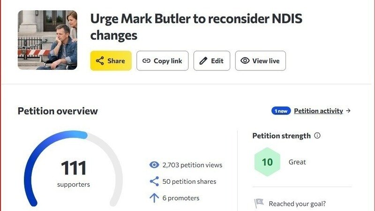Click the 1 new notification badge
This screenshot has width=375, height=211.
click(281, 111)
